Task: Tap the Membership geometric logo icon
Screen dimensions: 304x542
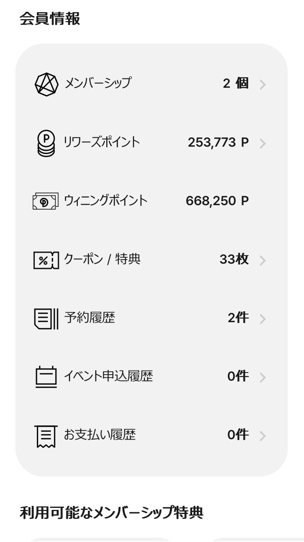Action: point(47,85)
